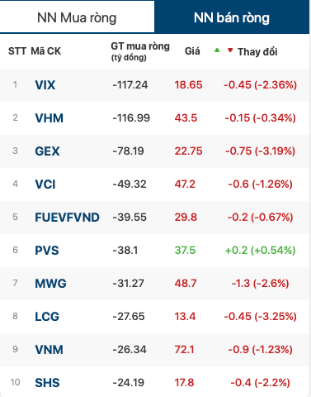
Task: Open the VCI stock link
Action: click(45, 184)
